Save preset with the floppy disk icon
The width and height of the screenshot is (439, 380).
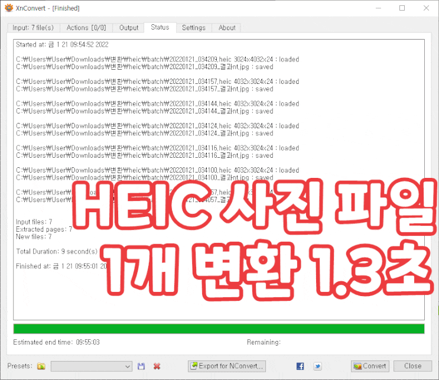[x=141, y=366]
